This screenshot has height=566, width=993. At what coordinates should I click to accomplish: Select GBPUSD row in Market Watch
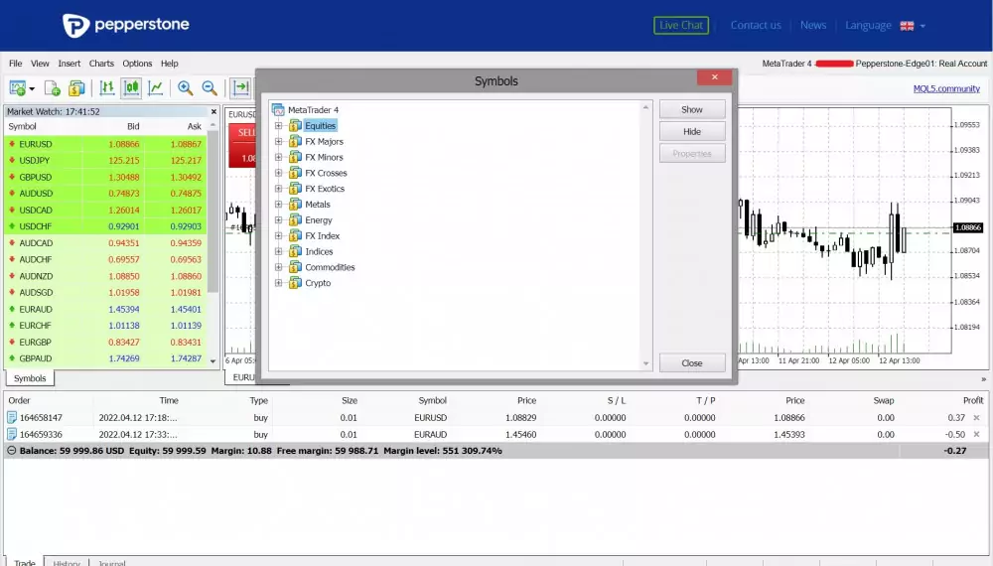[106, 177]
